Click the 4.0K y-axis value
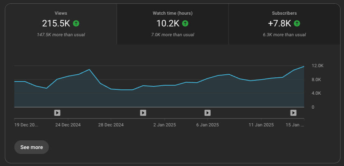Viewport: 344px width, 166px height. [x=316, y=93]
